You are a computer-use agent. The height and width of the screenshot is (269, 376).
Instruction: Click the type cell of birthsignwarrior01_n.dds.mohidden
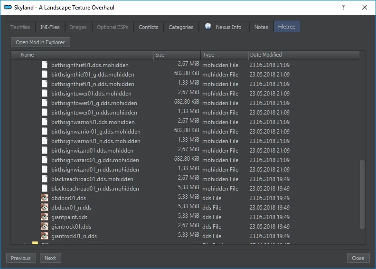coord(220,141)
